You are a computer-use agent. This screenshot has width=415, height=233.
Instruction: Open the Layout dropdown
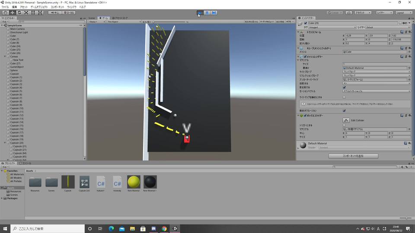click(405, 13)
